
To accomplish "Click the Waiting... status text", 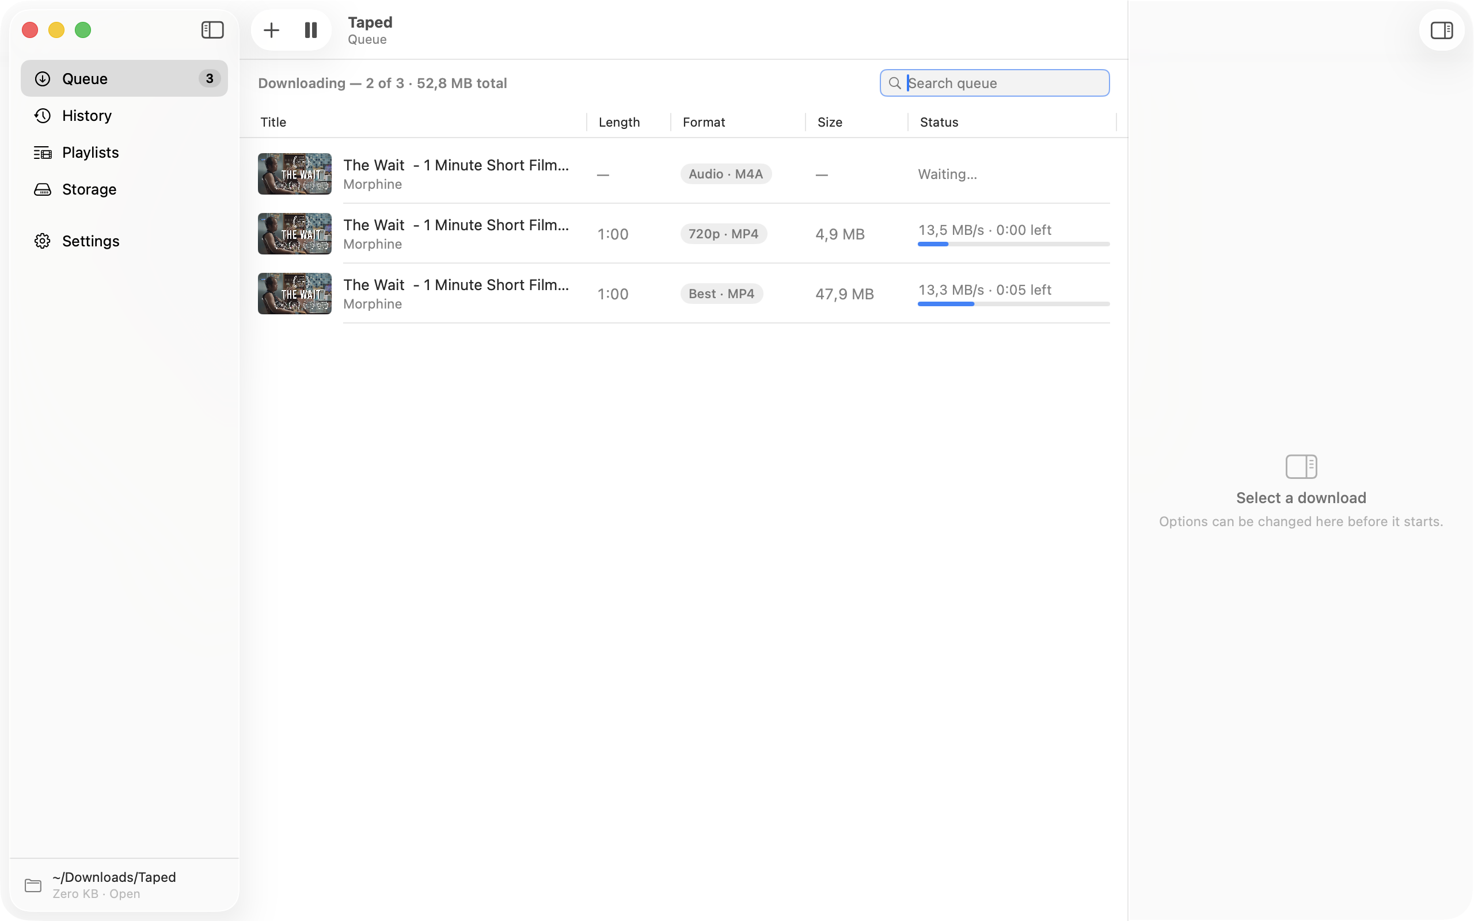I will click(947, 174).
